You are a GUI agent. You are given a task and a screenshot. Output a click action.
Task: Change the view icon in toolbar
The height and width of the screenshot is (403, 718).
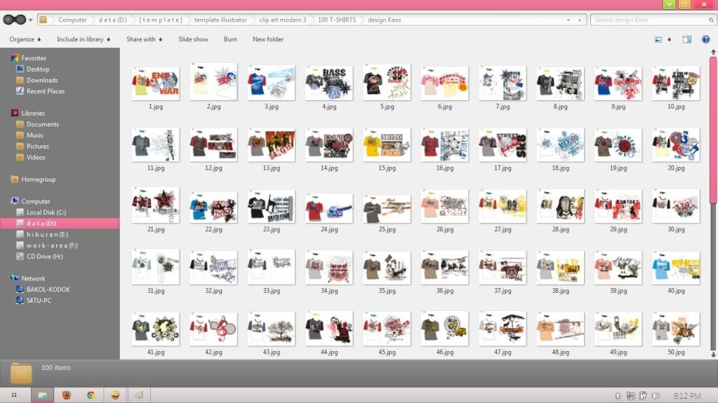click(x=658, y=39)
